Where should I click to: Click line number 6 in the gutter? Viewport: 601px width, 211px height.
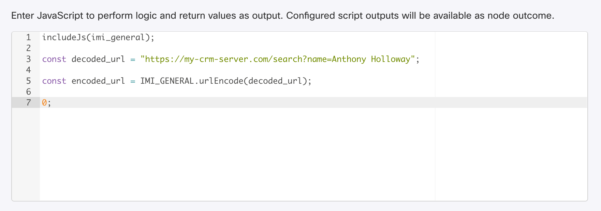pyautogui.click(x=29, y=92)
